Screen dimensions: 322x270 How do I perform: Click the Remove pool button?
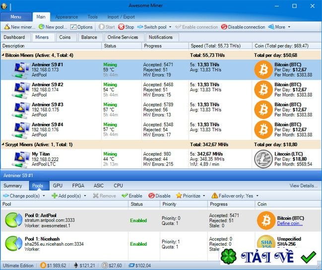(x=104, y=196)
